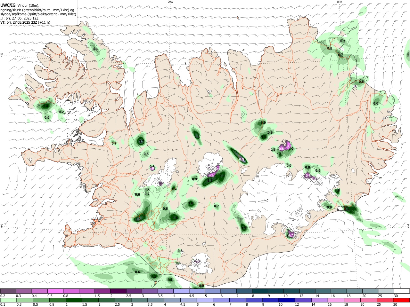Click the '64N' latitude label on the right edge
The image size is (410, 307).
pos(408,226)
